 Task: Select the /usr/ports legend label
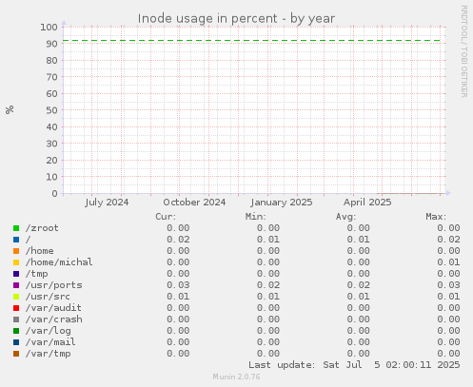click(53, 285)
